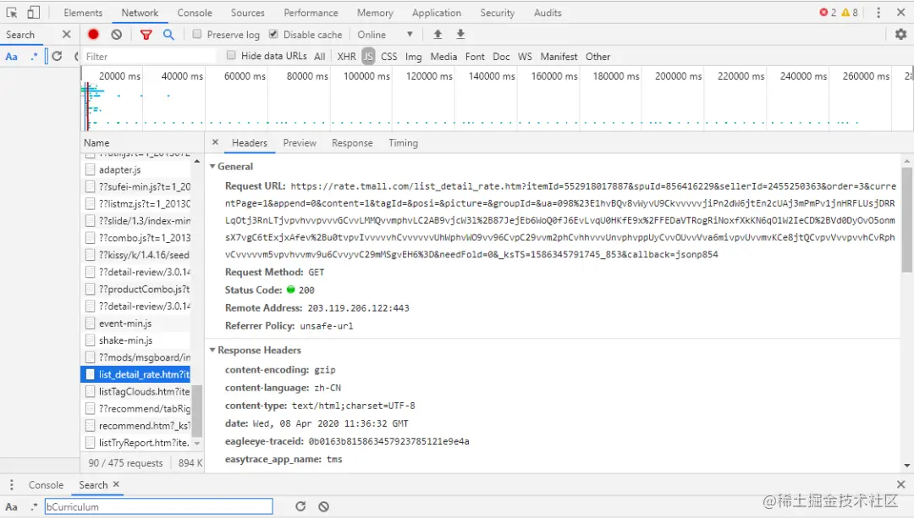Switch to the drawer Console tab
The image size is (914, 525).
(x=46, y=484)
